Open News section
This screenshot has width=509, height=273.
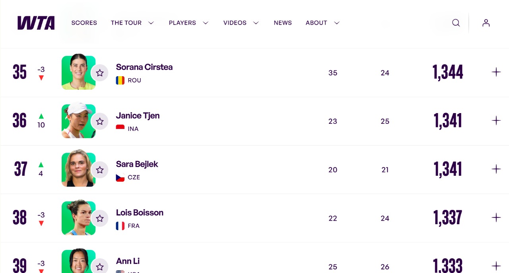coord(283,23)
